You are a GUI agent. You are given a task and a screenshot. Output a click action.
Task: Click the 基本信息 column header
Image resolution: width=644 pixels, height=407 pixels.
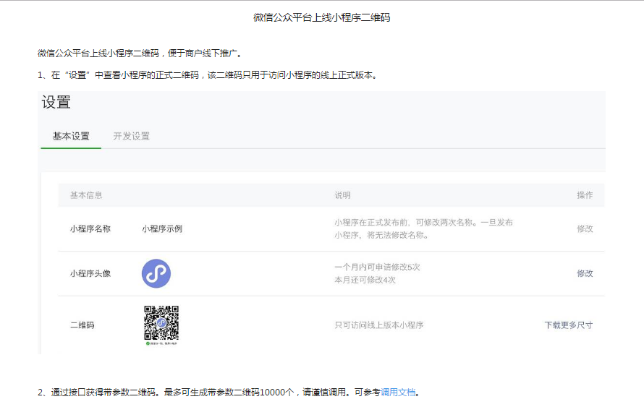[x=86, y=195]
